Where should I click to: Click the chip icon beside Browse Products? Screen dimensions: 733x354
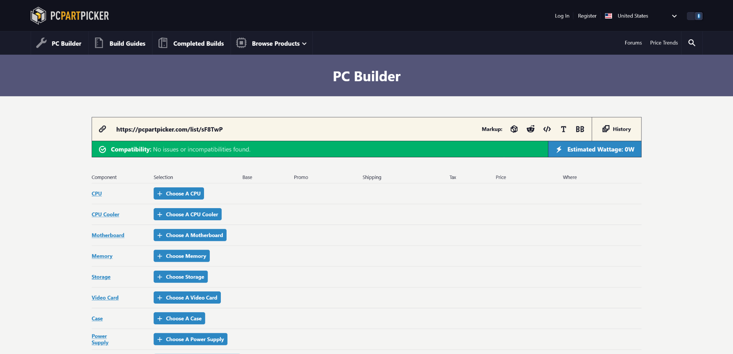241,43
